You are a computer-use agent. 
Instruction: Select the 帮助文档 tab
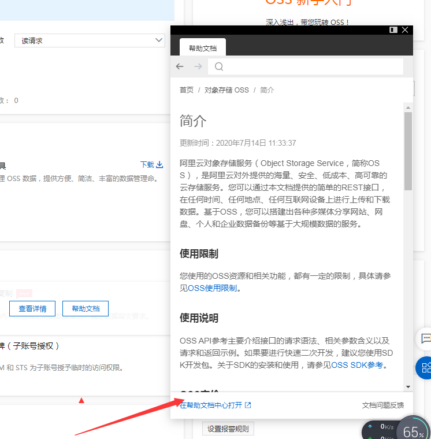click(x=203, y=48)
